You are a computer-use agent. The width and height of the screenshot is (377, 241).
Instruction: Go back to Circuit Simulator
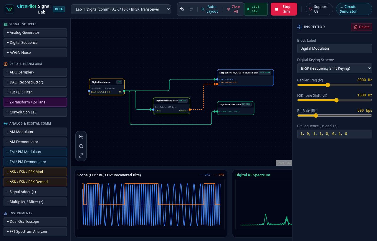point(354,9)
